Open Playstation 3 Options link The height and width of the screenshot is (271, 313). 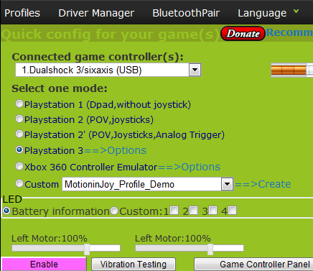click(115, 150)
